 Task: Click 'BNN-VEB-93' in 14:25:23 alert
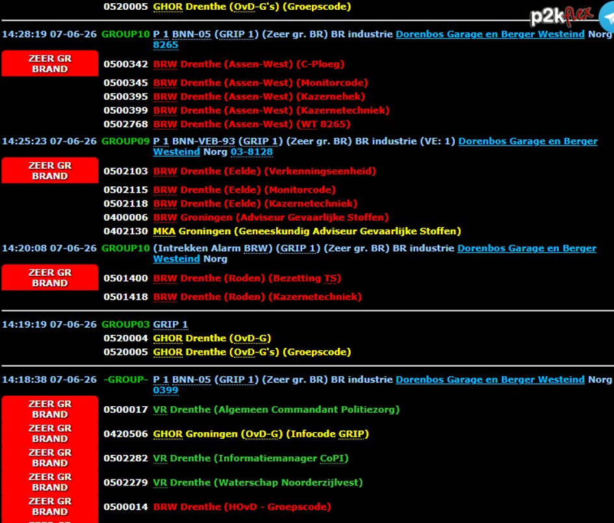coord(203,141)
